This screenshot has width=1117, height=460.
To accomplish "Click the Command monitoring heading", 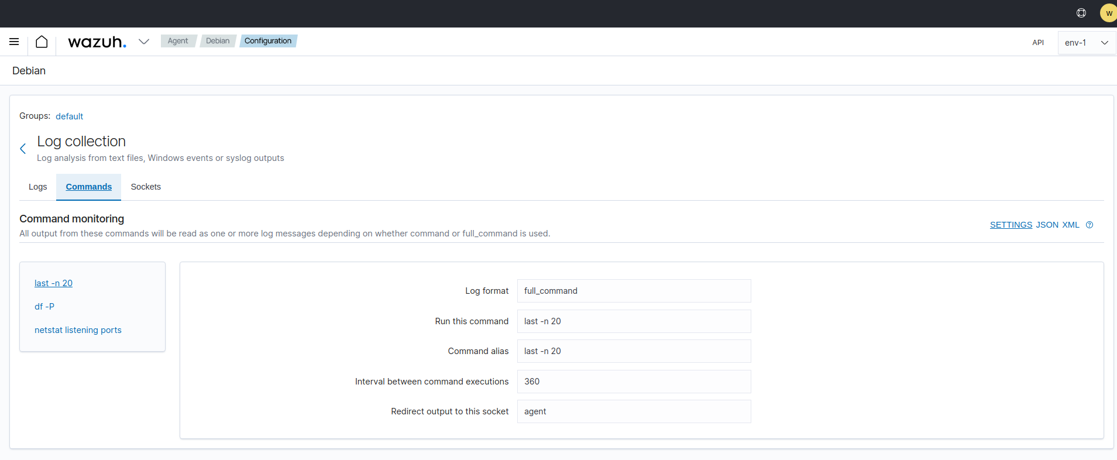I will coord(72,219).
